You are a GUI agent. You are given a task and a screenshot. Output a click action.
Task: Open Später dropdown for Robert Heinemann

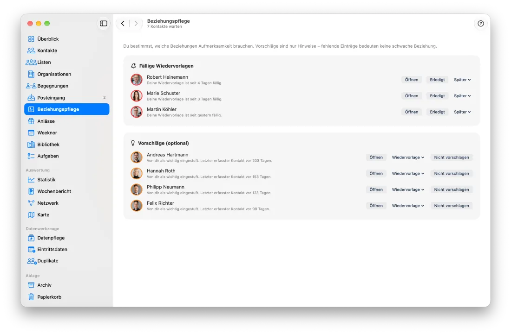(462, 80)
